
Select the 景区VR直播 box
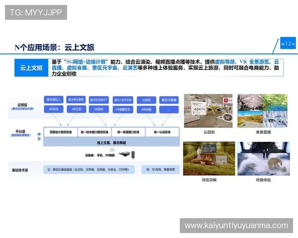coord(169,100)
